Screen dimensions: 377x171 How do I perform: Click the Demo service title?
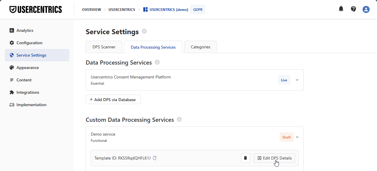[x=103, y=134]
